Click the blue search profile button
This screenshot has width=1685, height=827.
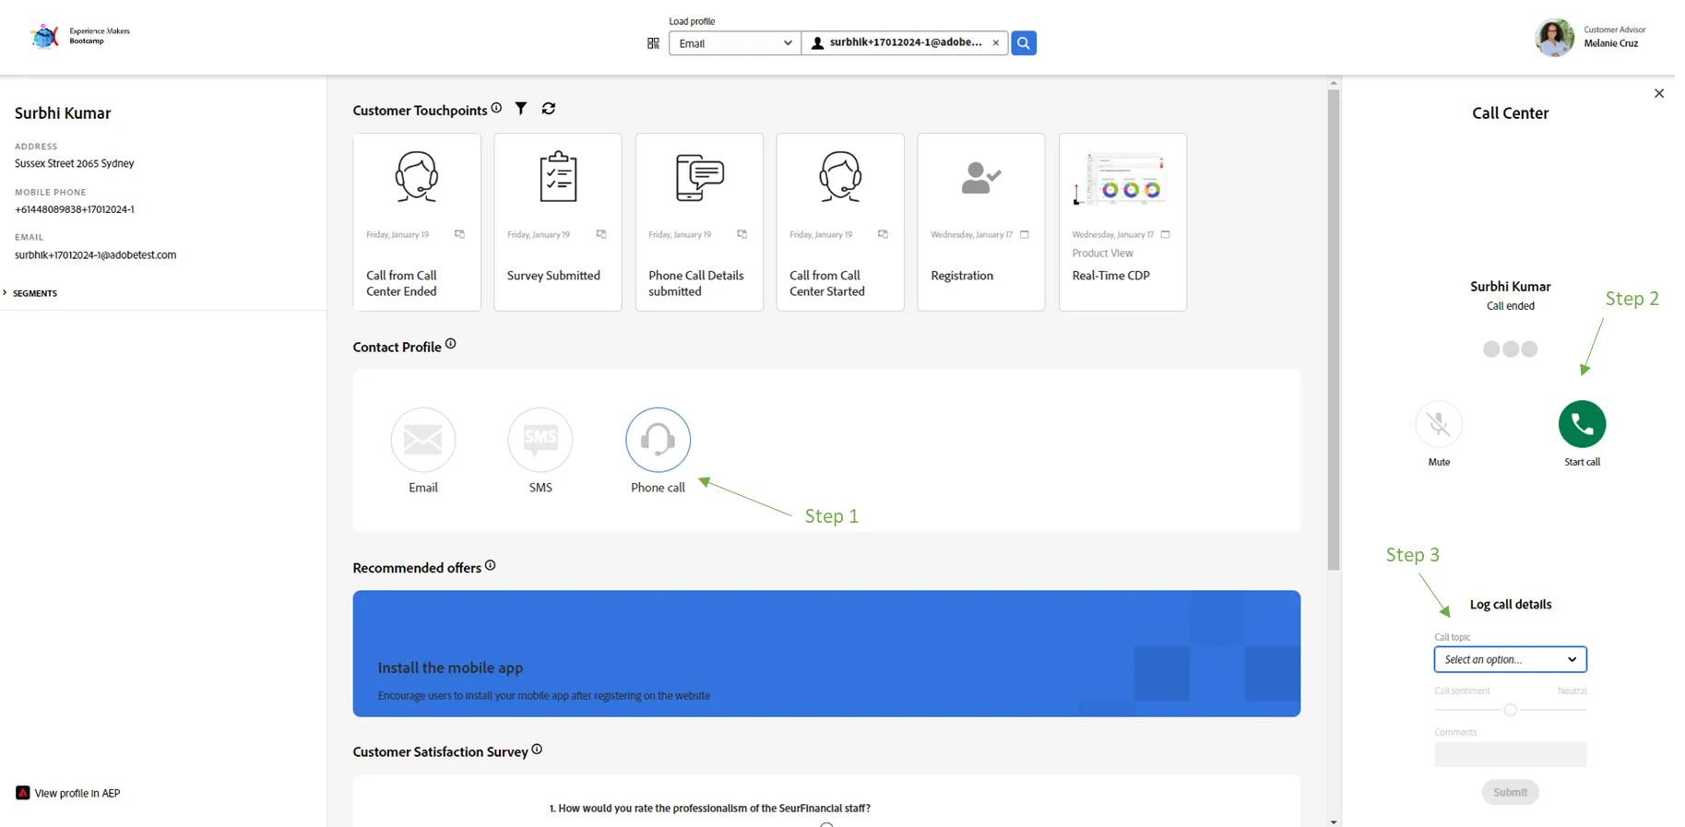(x=1024, y=43)
